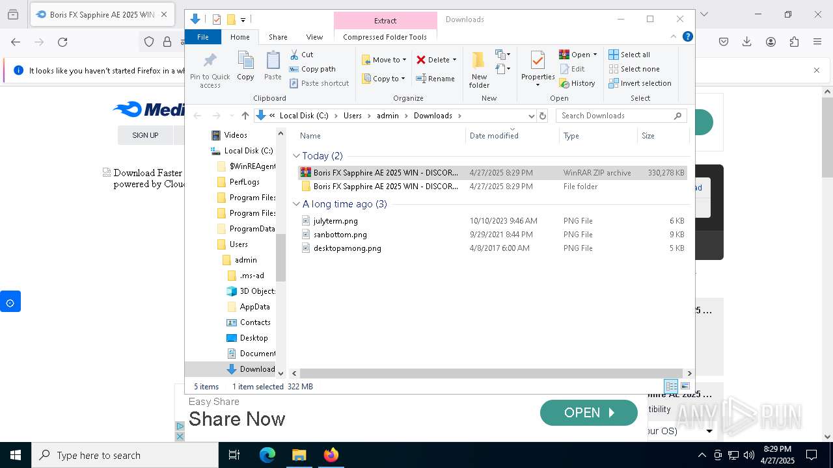
Task: Open Move to dropdown
Action: tap(384, 60)
